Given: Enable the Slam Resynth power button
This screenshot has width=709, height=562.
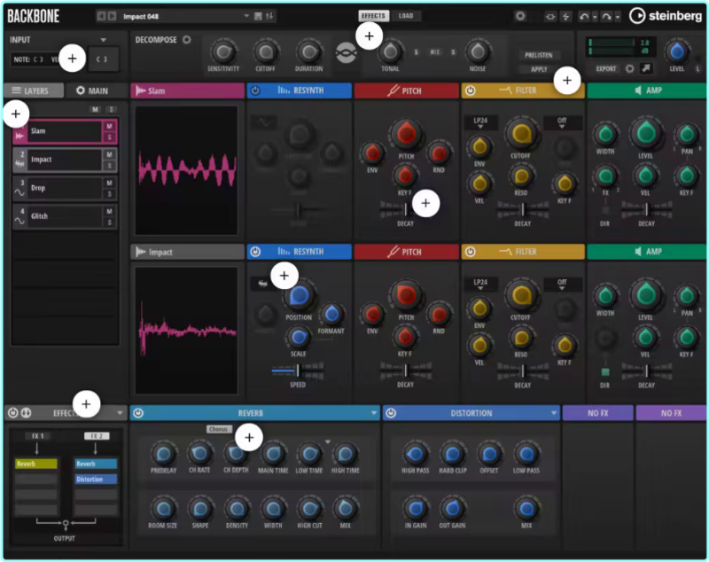Looking at the screenshot, I should tap(255, 90).
